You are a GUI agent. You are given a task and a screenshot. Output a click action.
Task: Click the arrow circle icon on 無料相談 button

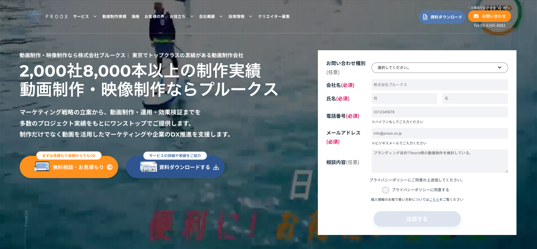110,167
